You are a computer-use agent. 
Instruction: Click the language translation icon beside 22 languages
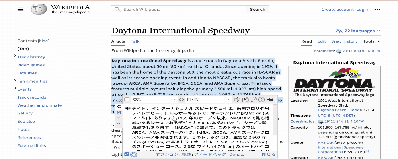[339, 31]
